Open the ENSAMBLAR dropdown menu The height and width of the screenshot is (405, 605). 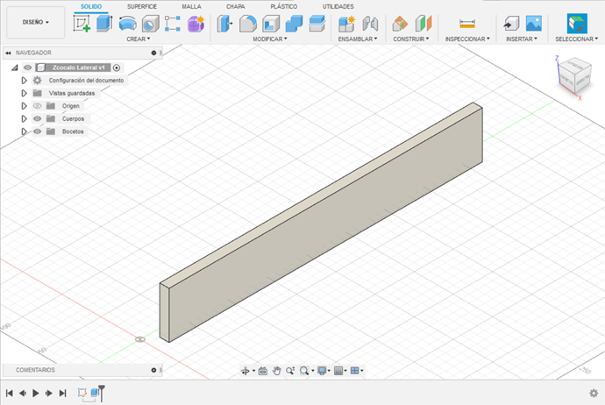tap(358, 39)
